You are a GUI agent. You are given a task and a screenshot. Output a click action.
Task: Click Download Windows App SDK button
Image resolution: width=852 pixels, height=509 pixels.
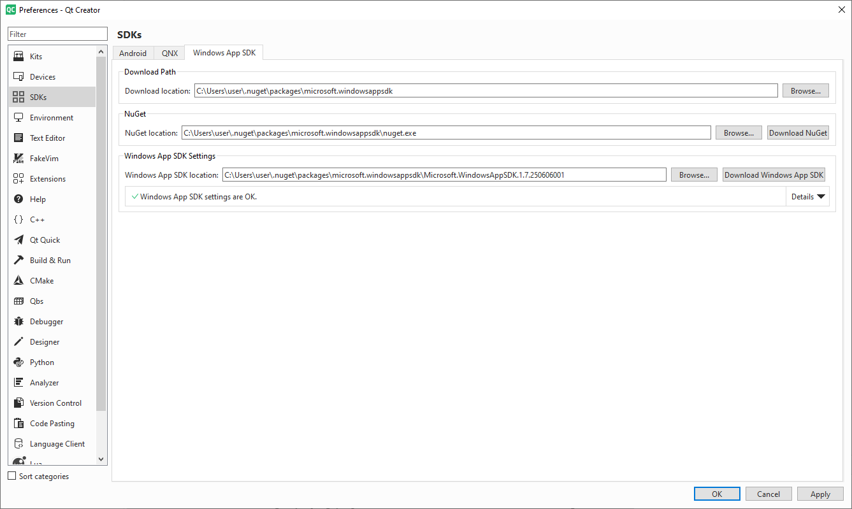pyautogui.click(x=774, y=175)
